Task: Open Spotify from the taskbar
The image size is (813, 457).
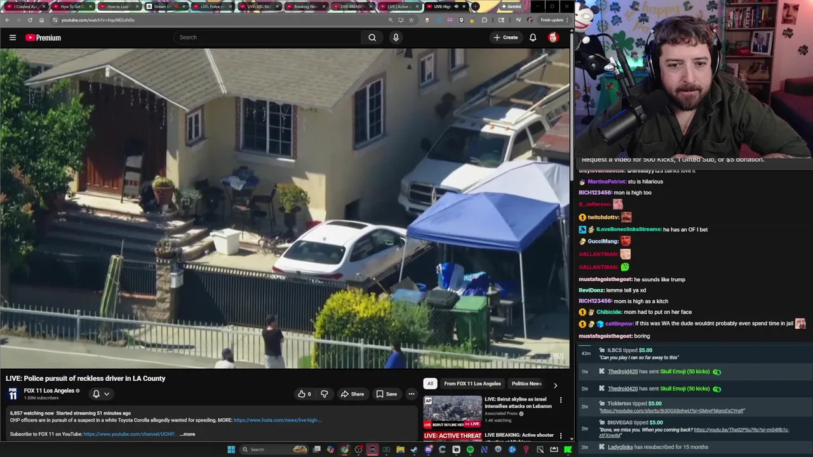Action: click(x=470, y=449)
